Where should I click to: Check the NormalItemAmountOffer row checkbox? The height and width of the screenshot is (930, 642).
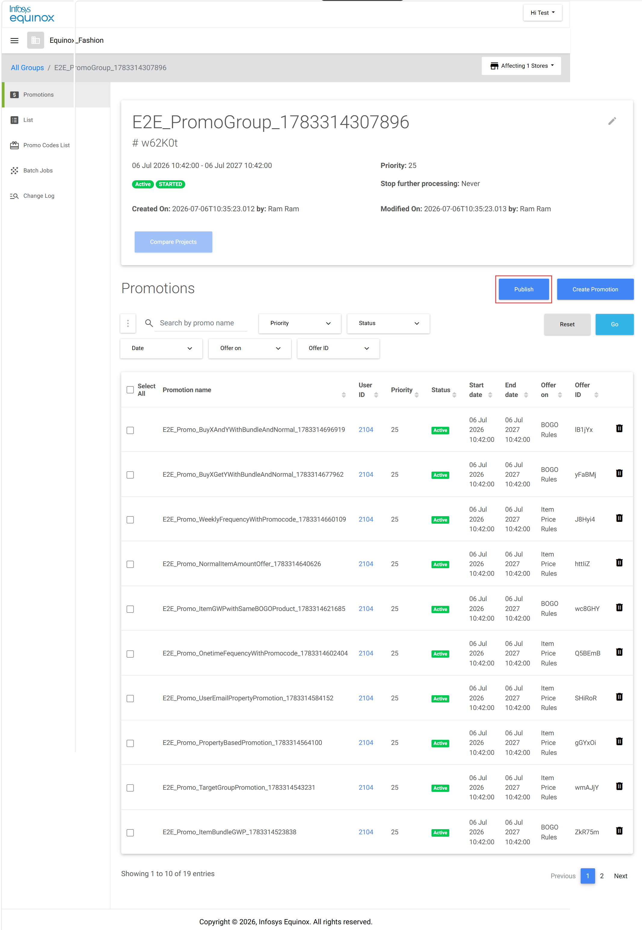pos(130,564)
